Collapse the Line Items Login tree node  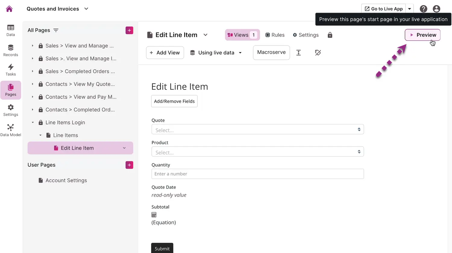(x=33, y=123)
